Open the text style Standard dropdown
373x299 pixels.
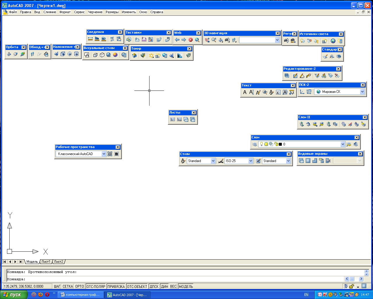[213, 161]
